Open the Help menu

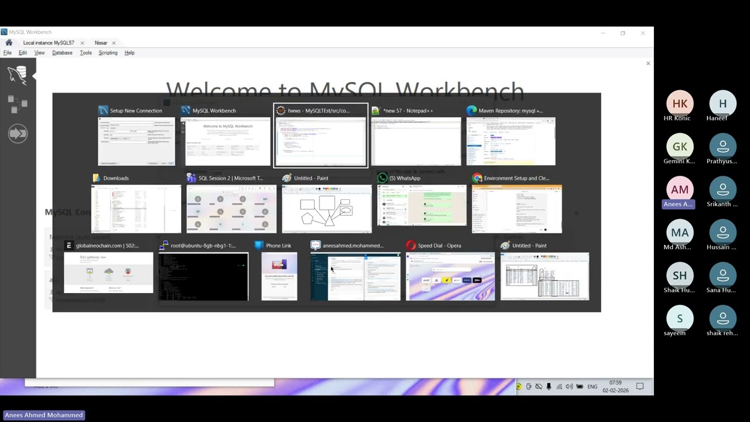129,53
